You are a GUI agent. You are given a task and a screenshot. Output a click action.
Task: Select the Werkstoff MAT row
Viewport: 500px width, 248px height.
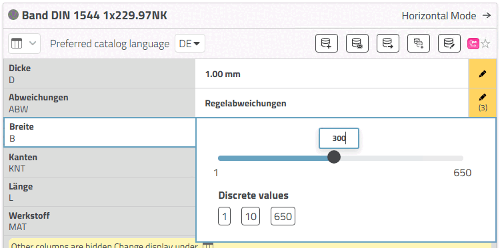point(99,221)
